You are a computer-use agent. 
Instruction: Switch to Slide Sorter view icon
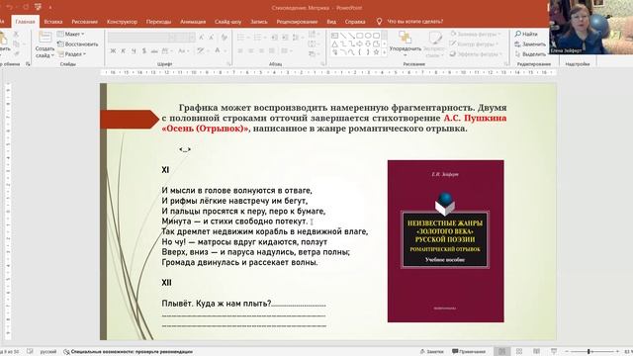pyautogui.click(x=519, y=352)
